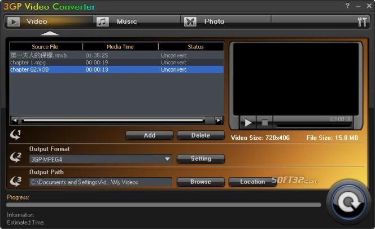The image size is (375, 229).
Task: Click the Video Size 720x406 text
Action: click(x=260, y=138)
